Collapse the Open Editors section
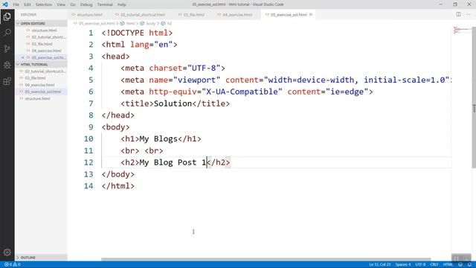Viewport: 476px width, 268px height. tap(41, 23)
